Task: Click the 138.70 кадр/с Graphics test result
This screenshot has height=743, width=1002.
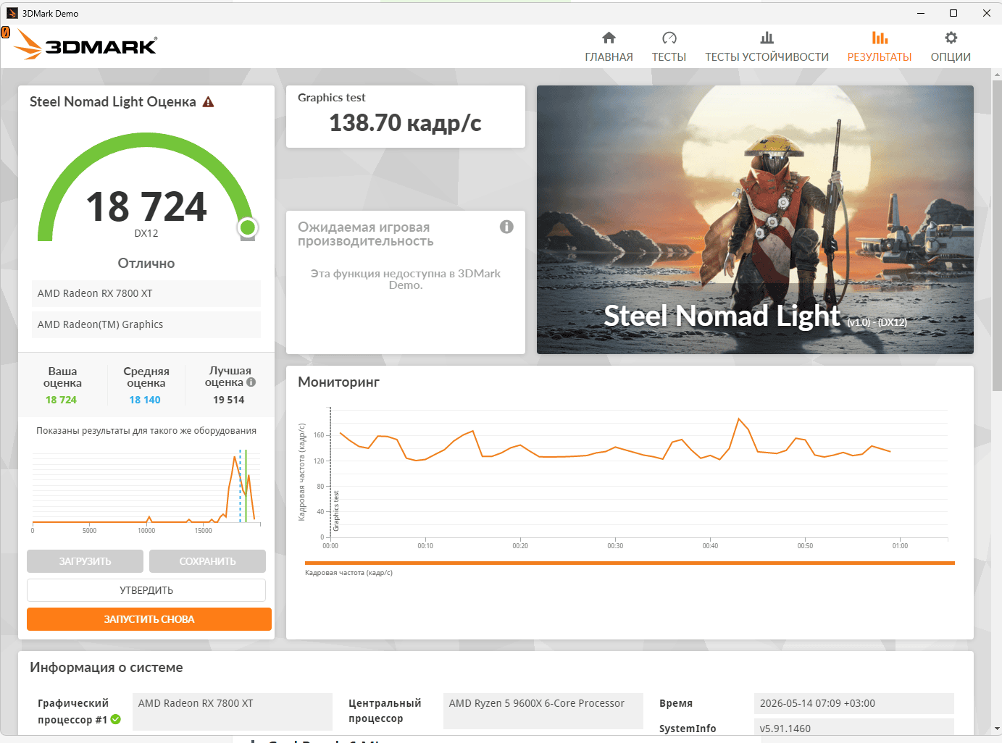Action: (405, 123)
